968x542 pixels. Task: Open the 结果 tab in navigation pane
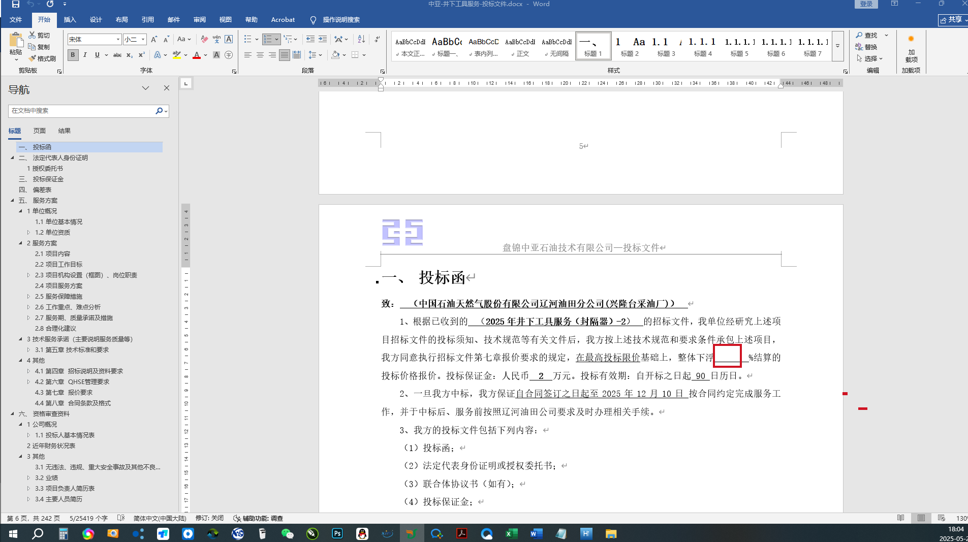65,131
